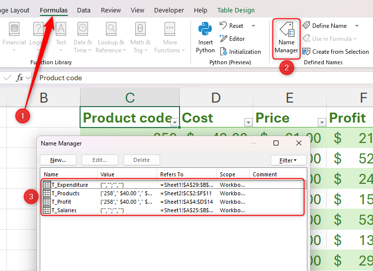Open Product code column filter dropdown
This screenshot has width=373, height=271.
click(175, 122)
